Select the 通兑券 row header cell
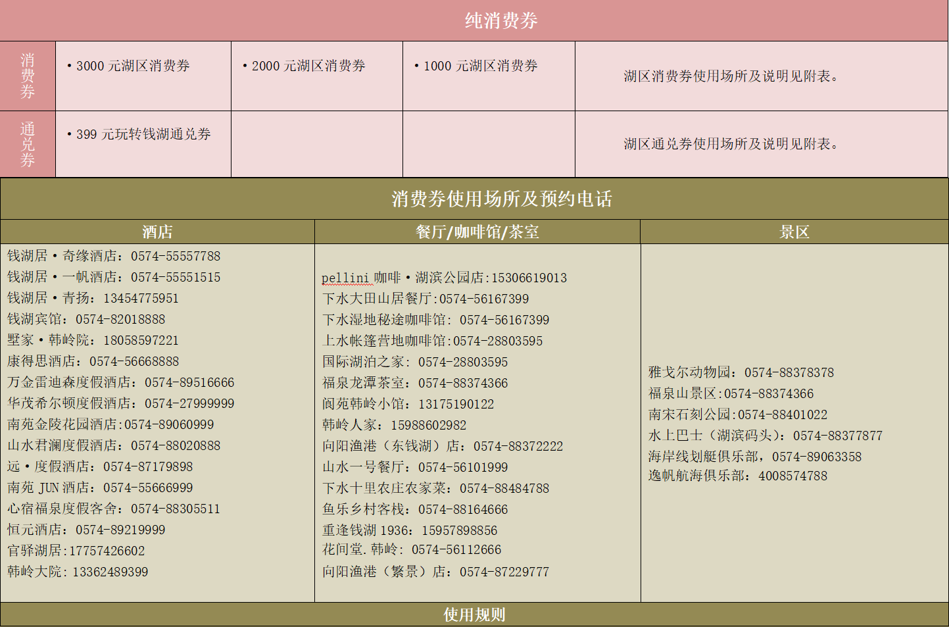Viewport: 949px width, 627px height. tap(27, 144)
